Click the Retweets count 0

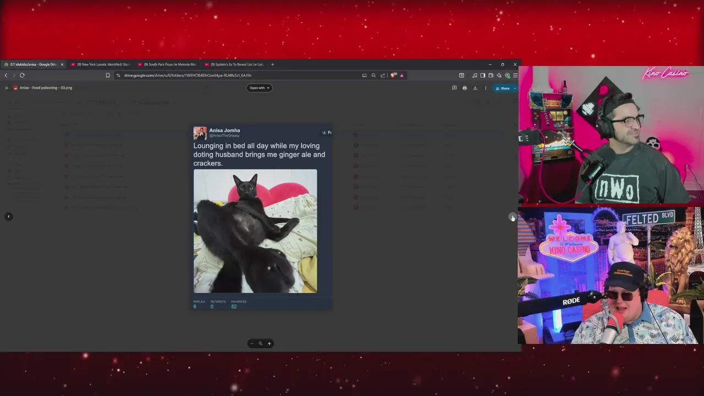click(x=212, y=306)
